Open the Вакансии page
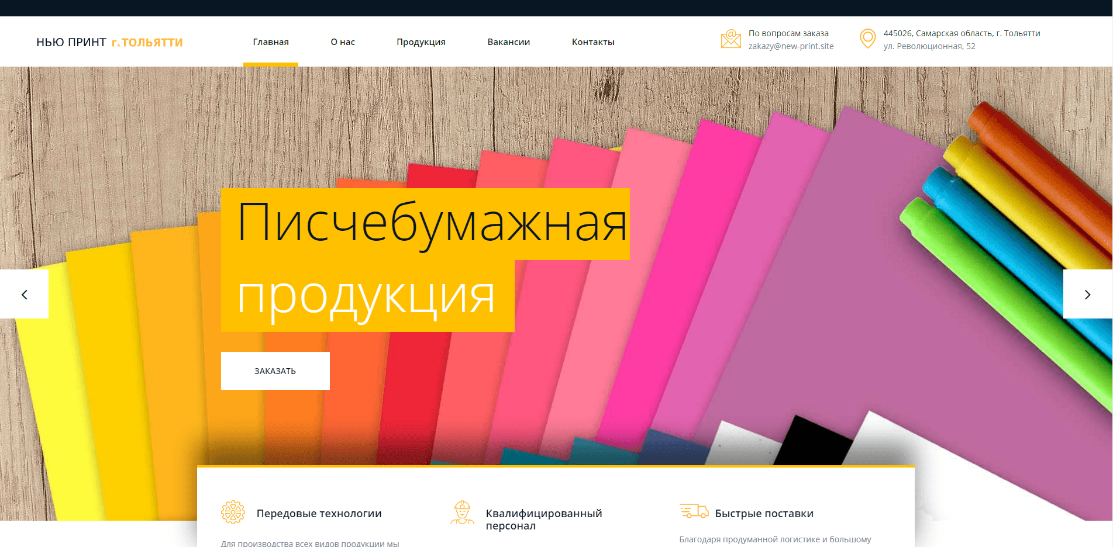Viewport: 1113px width, 547px height. click(x=509, y=42)
